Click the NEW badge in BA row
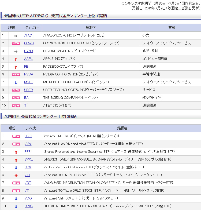The width and height of the screenshot is (201, 211). tap(16, 98)
